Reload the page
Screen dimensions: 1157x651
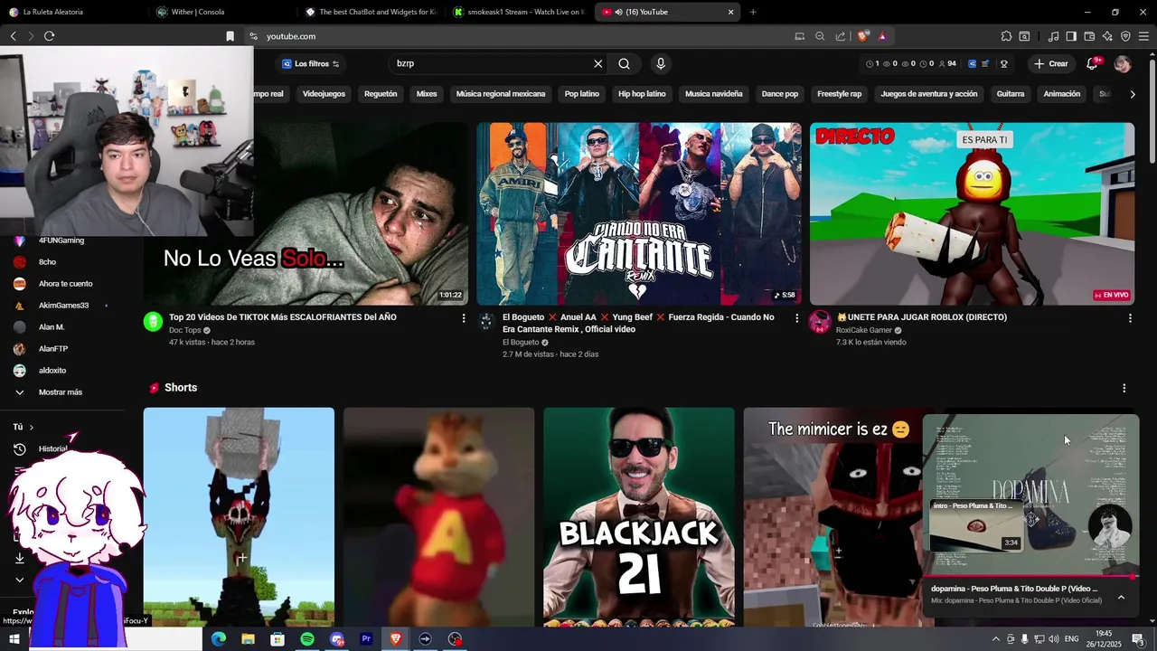coord(49,36)
